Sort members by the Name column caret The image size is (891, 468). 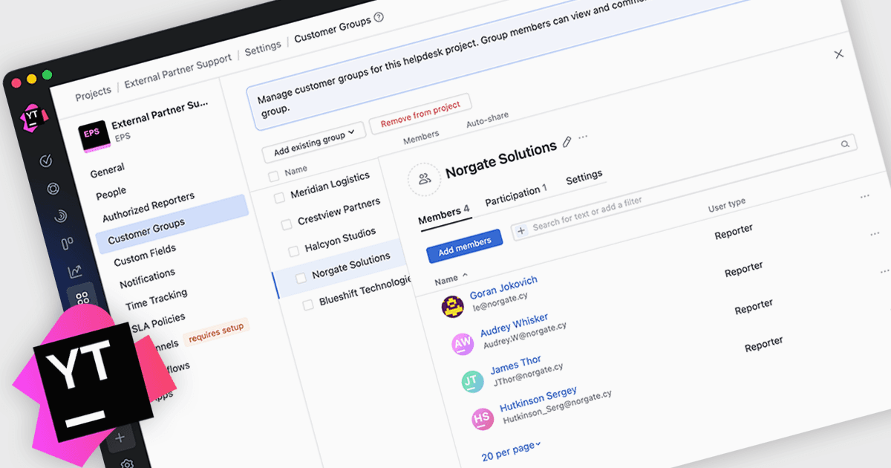(x=465, y=275)
